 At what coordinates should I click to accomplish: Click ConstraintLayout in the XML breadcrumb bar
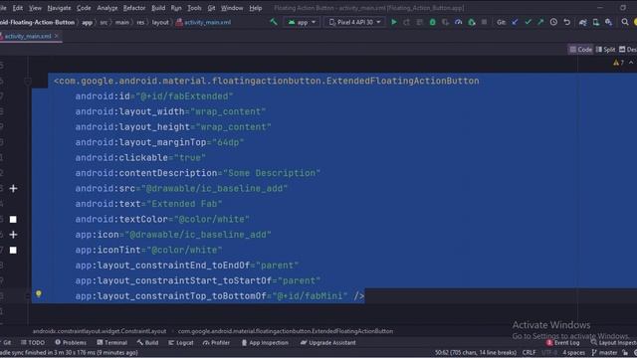coord(100,331)
